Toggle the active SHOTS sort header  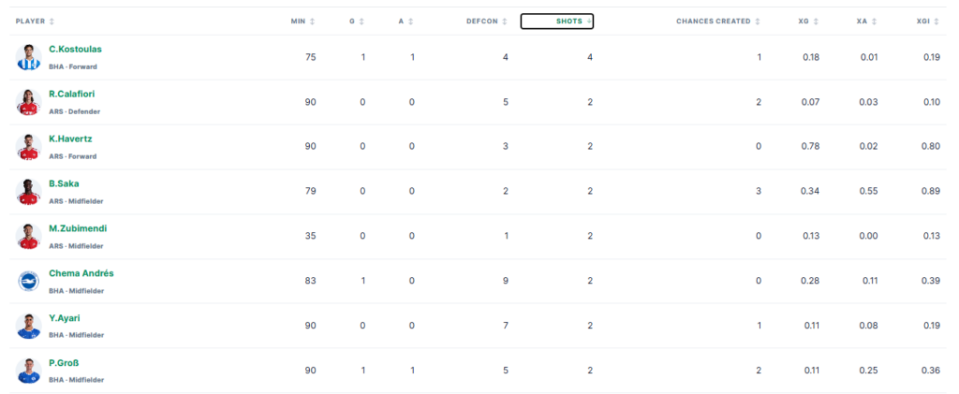pos(557,22)
